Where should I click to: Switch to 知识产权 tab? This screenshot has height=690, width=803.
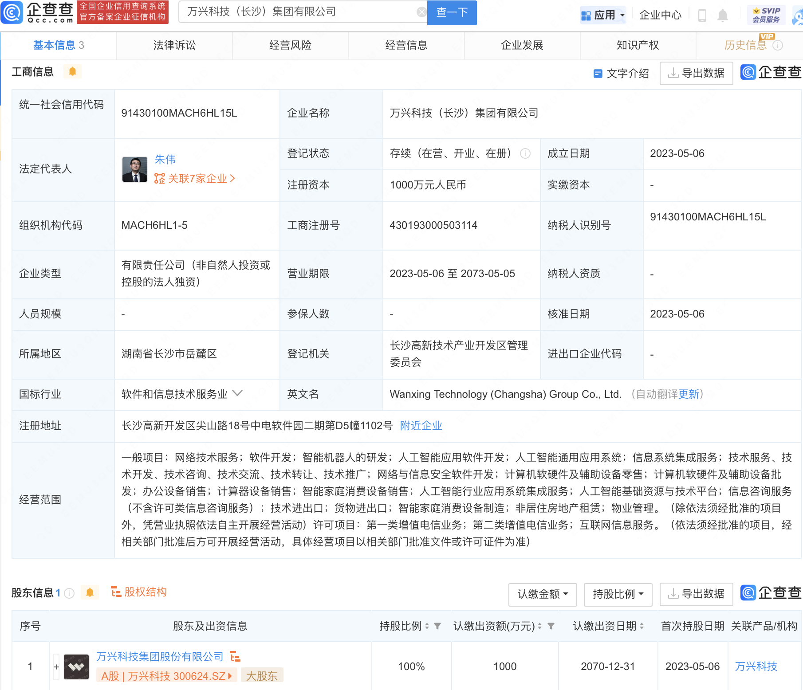pos(638,45)
